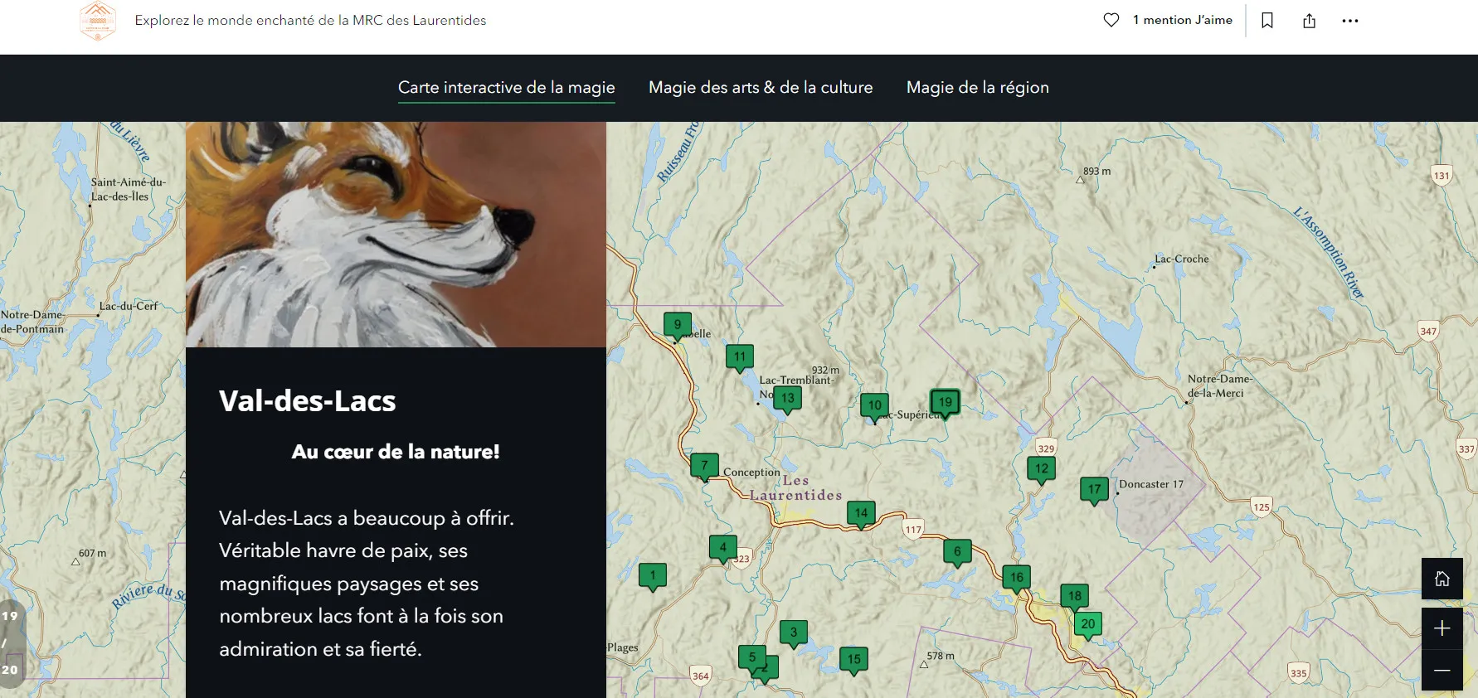The image size is (1478, 698).
Task: Open map marker number 14
Action: (x=861, y=513)
